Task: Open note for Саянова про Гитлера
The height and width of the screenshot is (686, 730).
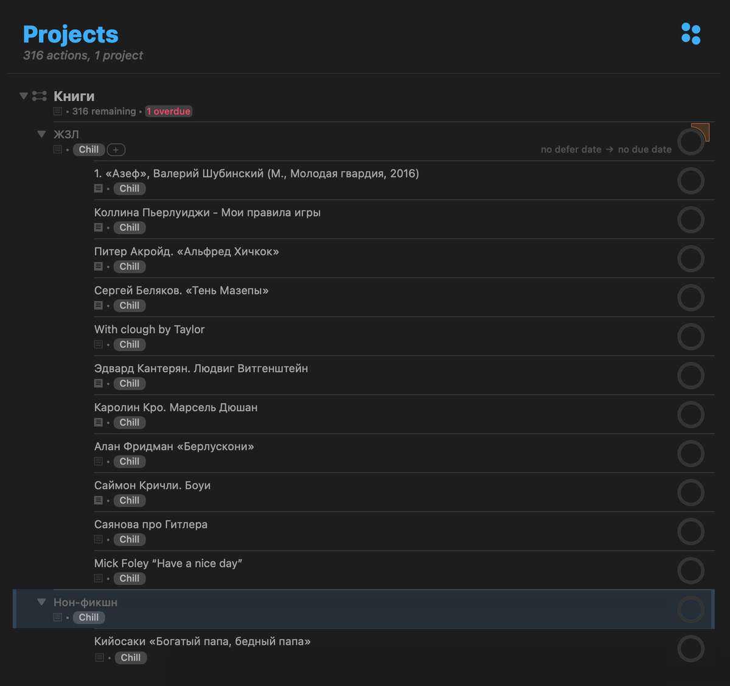Action: [x=99, y=539]
